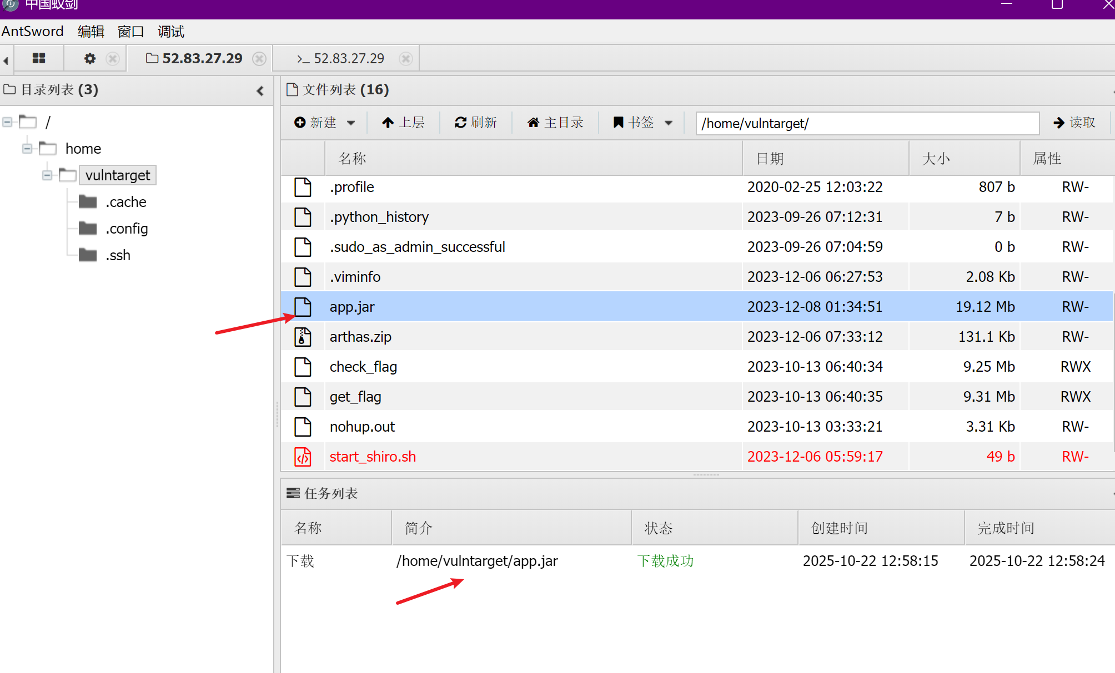Go up one level with 上层
The image size is (1115, 673).
[404, 123]
